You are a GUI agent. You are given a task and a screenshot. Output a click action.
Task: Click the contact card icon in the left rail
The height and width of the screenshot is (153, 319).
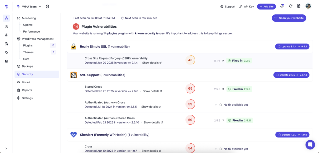[6, 61]
